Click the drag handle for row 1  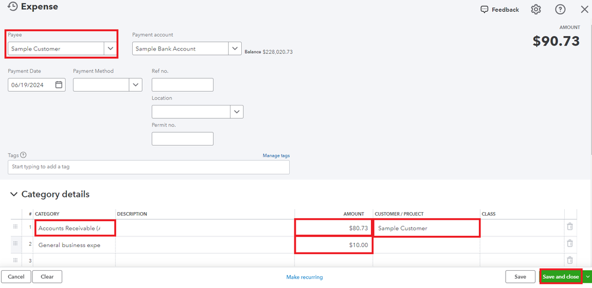[x=15, y=227]
